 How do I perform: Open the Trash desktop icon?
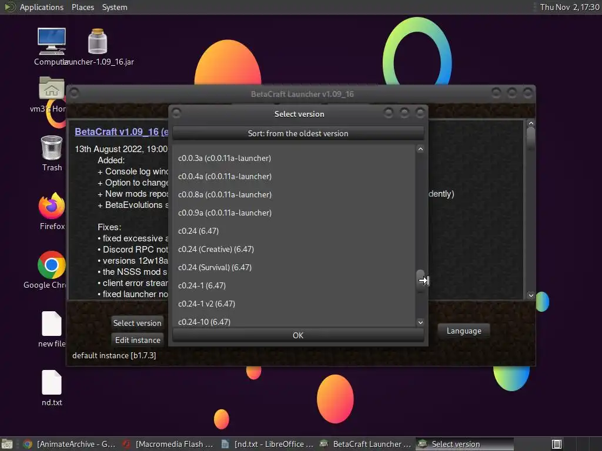pos(52,147)
